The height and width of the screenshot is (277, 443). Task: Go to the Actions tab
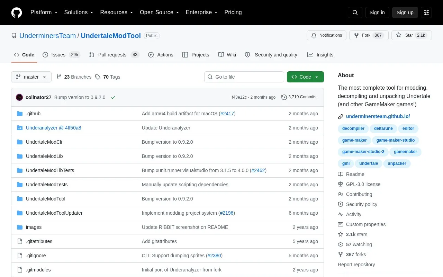(x=161, y=55)
